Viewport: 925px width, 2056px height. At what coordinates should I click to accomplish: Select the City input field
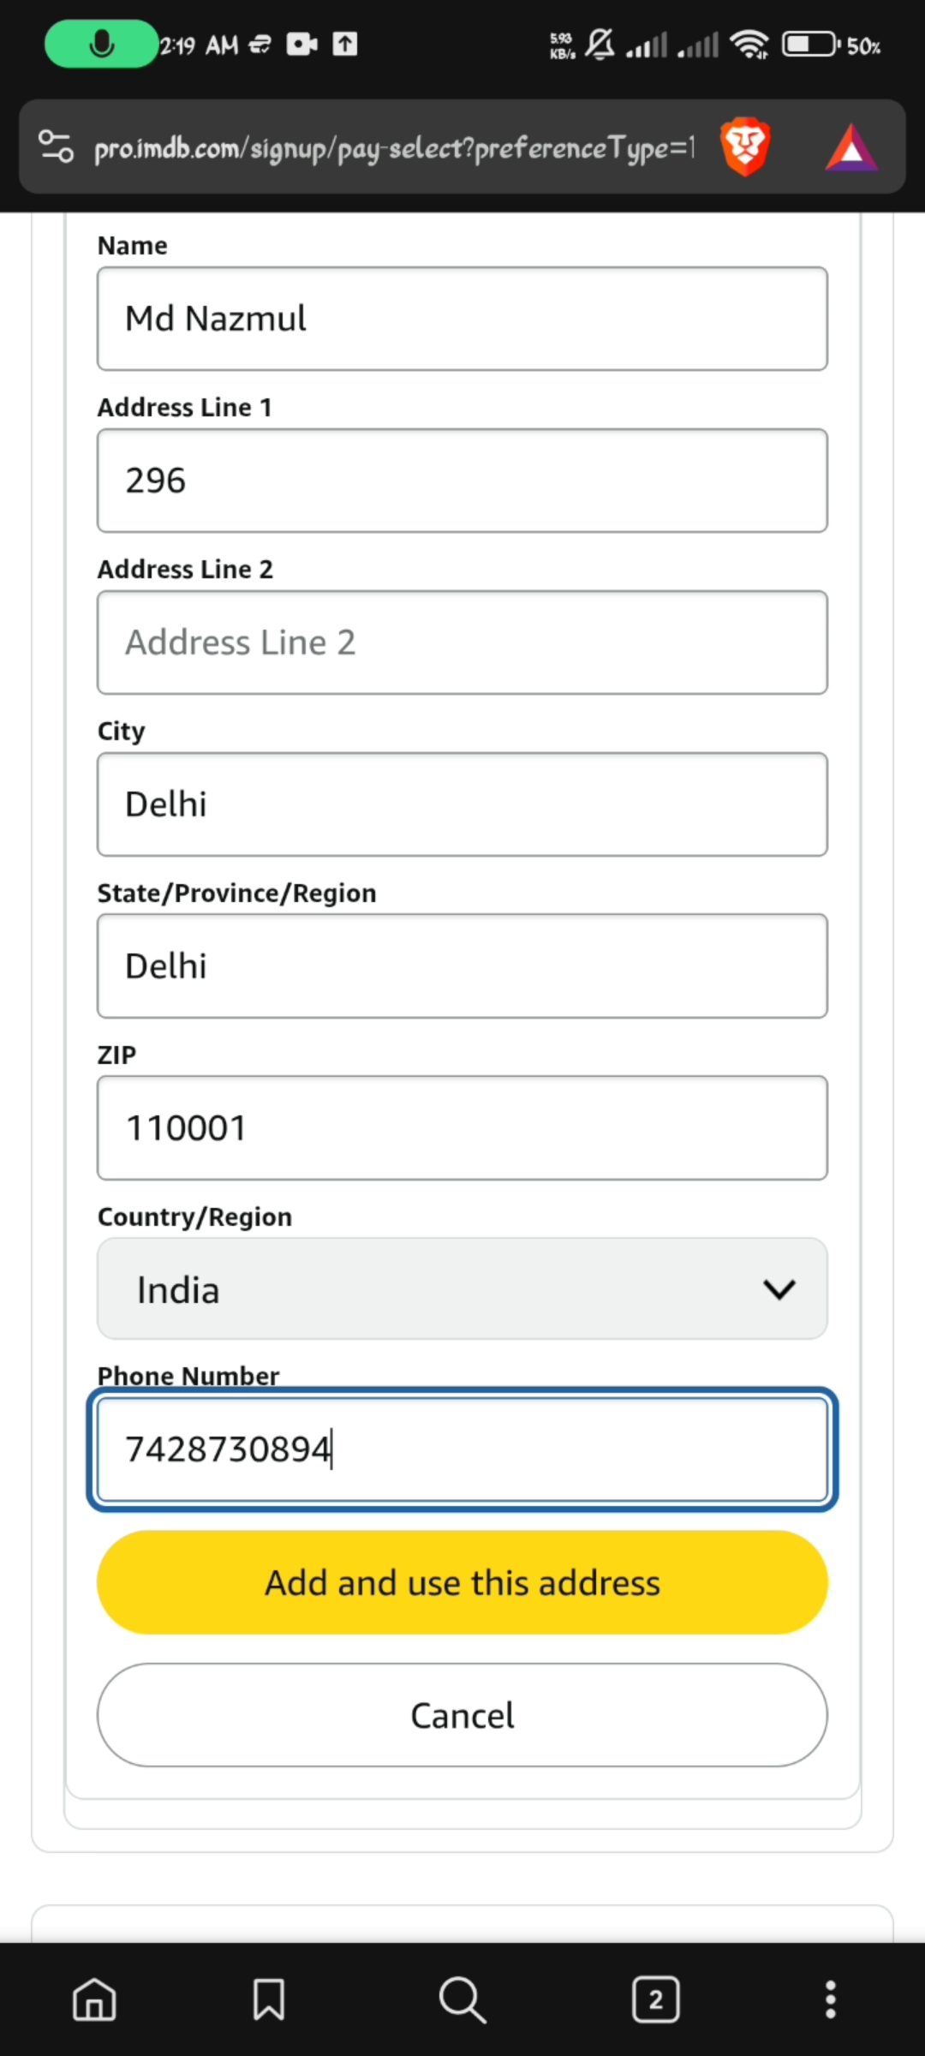coord(462,804)
